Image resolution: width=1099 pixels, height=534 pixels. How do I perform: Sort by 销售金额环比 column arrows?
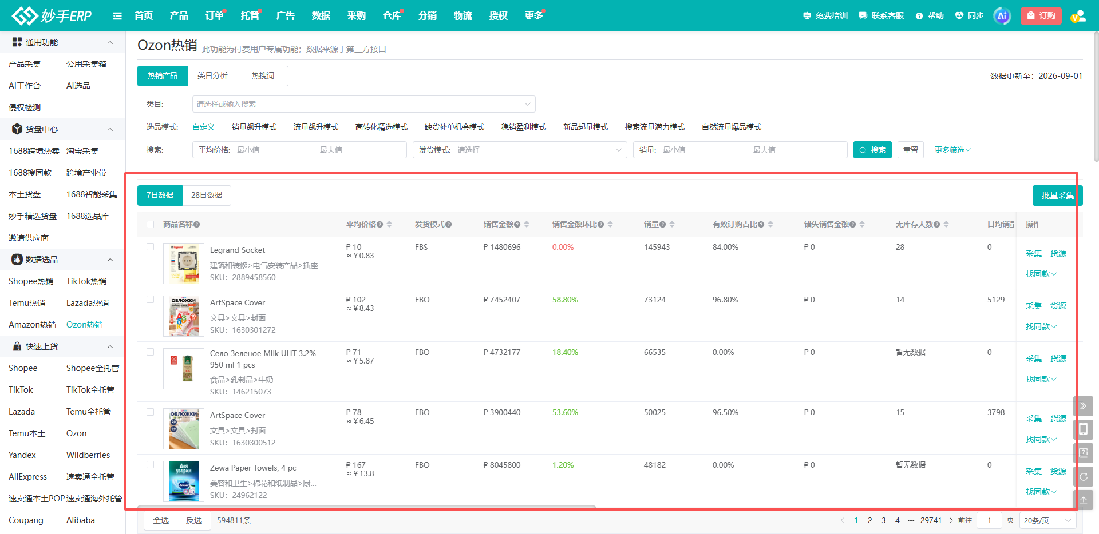click(610, 224)
